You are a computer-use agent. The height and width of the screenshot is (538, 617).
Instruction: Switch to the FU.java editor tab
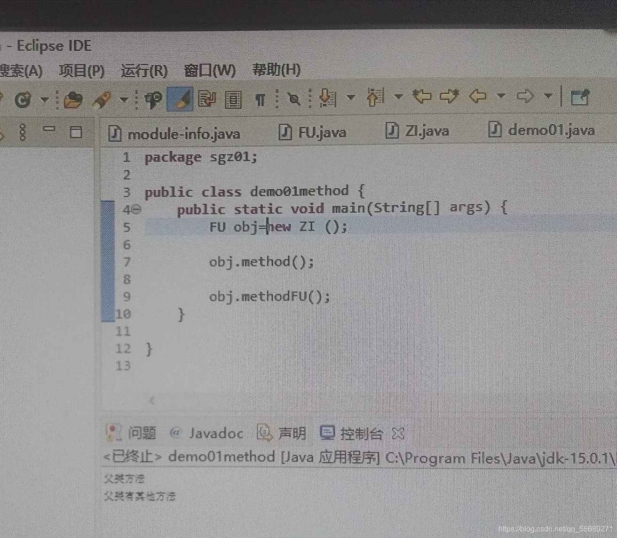click(x=313, y=132)
